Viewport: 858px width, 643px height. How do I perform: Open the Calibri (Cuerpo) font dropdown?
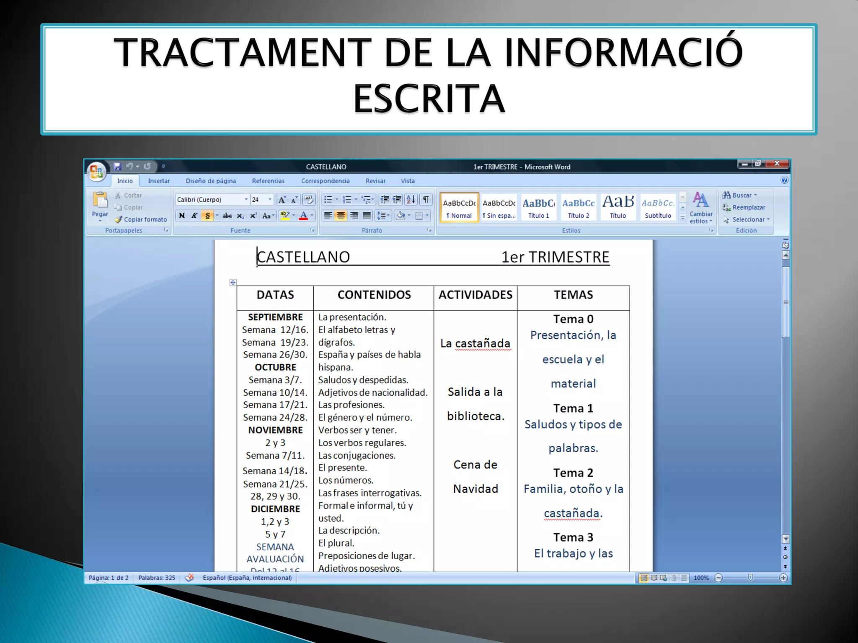click(x=246, y=200)
